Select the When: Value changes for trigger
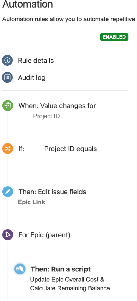 coord(57,106)
